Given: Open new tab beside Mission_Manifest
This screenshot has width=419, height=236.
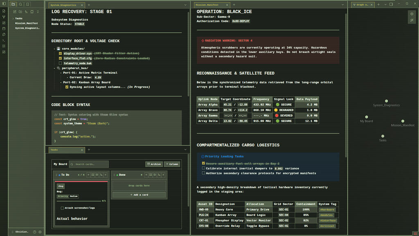Looking at the screenshot, I should click(x=234, y=5).
